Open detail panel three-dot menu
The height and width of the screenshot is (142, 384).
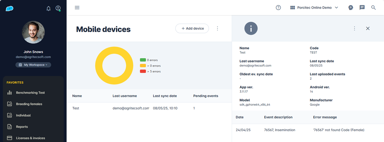coord(354,28)
